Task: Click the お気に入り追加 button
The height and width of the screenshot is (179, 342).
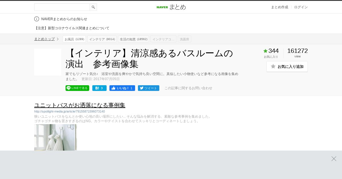Action: click(x=287, y=66)
